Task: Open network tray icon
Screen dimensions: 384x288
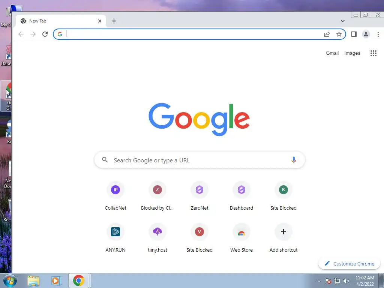Action: tap(337, 281)
